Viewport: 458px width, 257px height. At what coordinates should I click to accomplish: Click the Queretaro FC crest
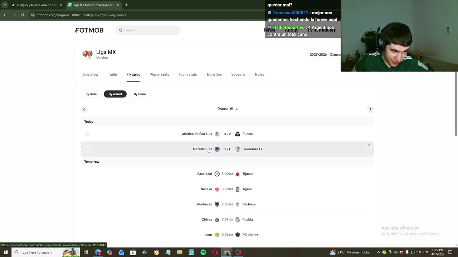tap(237, 149)
